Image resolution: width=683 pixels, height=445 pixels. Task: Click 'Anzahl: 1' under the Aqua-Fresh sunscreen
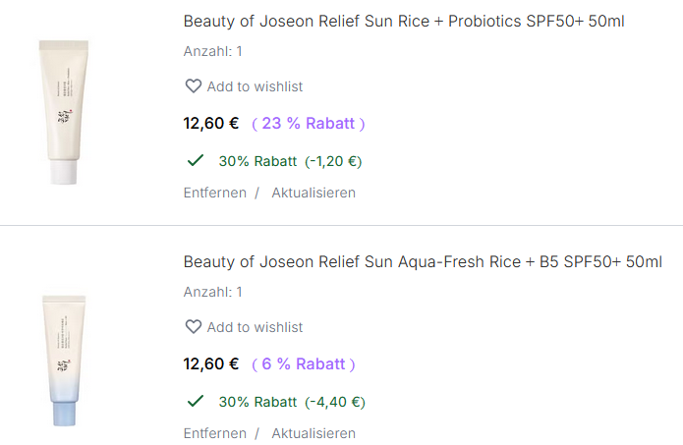212,292
